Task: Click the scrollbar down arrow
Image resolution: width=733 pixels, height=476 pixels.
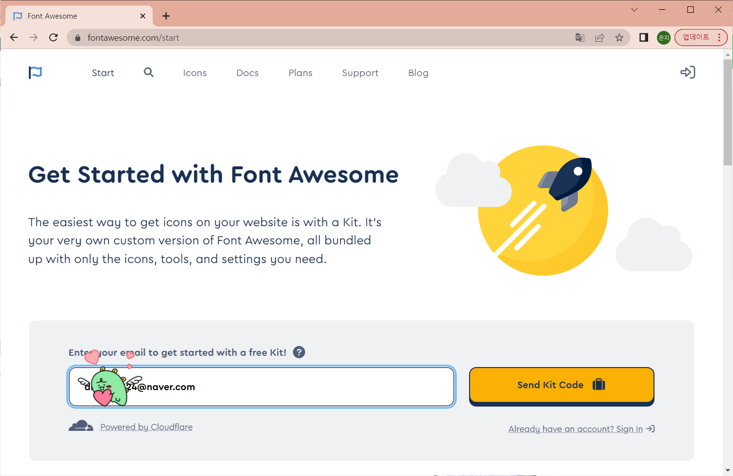Action: [728, 471]
